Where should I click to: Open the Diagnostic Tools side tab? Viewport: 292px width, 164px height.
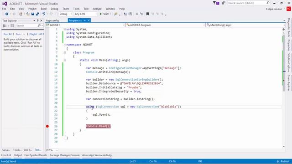[x=289, y=27]
